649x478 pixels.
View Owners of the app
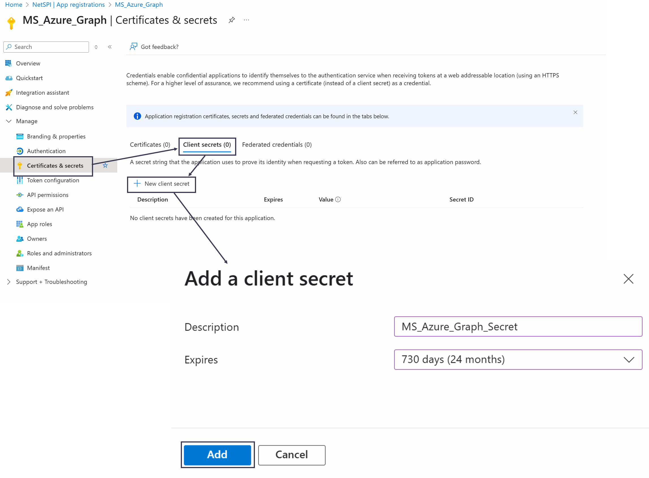(37, 239)
